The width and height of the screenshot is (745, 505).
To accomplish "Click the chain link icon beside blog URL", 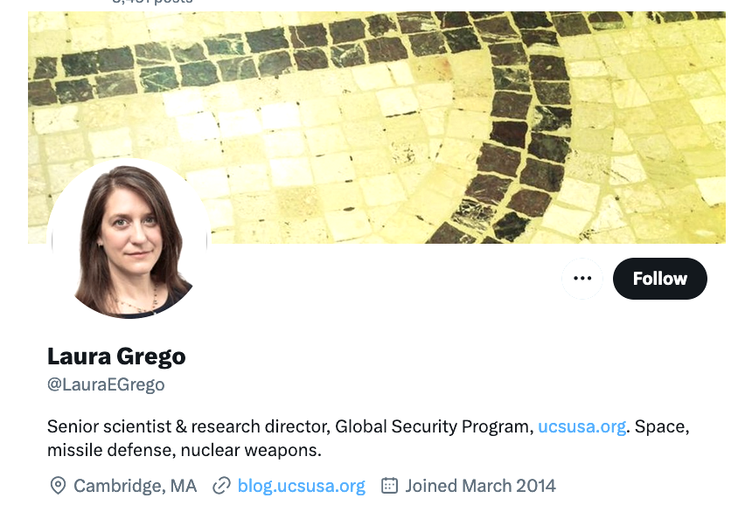I will [x=221, y=486].
